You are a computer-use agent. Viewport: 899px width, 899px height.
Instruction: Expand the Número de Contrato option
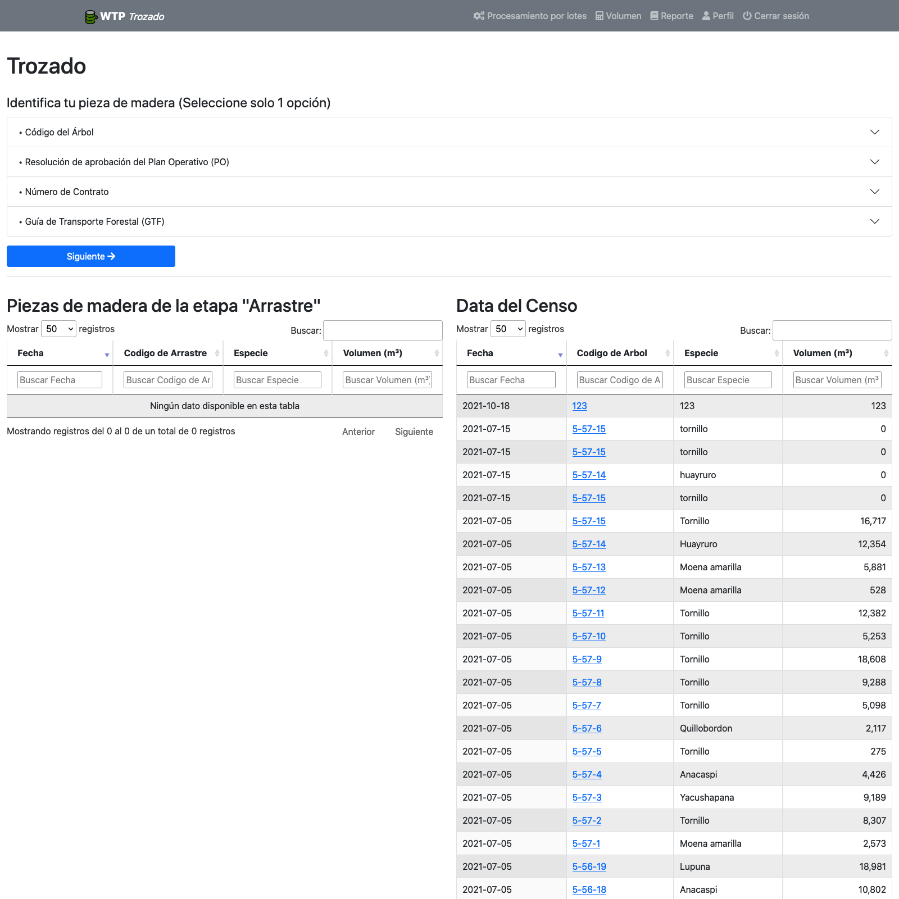(449, 192)
